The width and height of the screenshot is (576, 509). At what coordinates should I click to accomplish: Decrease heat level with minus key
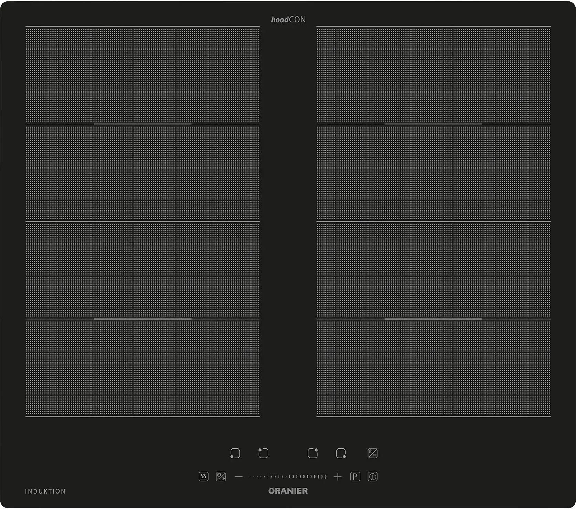(238, 477)
